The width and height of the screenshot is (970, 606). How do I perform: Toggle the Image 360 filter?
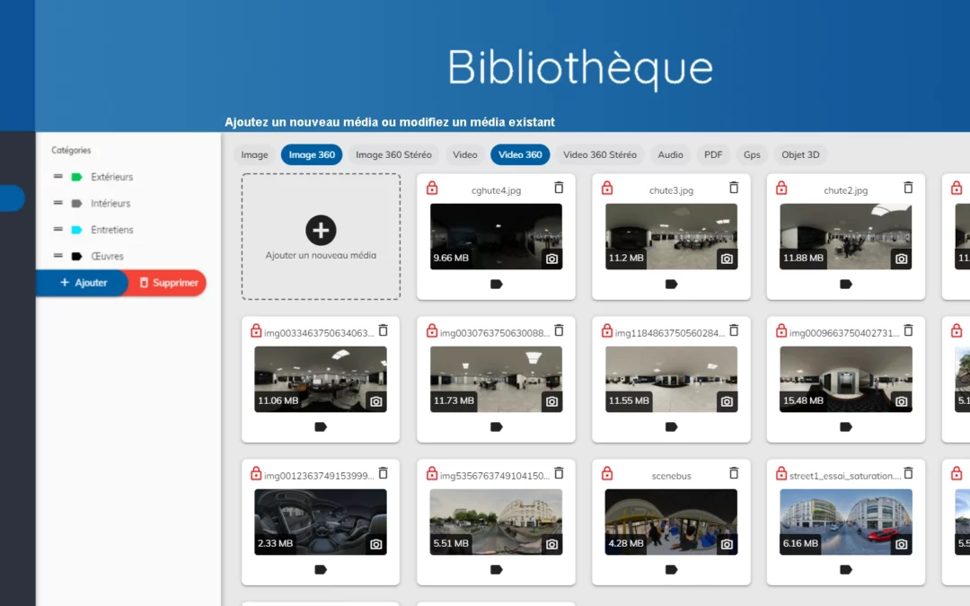coord(312,154)
